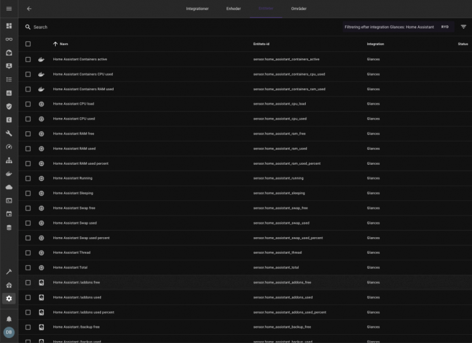472x343 pixels.
Task: Select sensor.home_assistant_cpu_used entity id
Action: pos(280,119)
